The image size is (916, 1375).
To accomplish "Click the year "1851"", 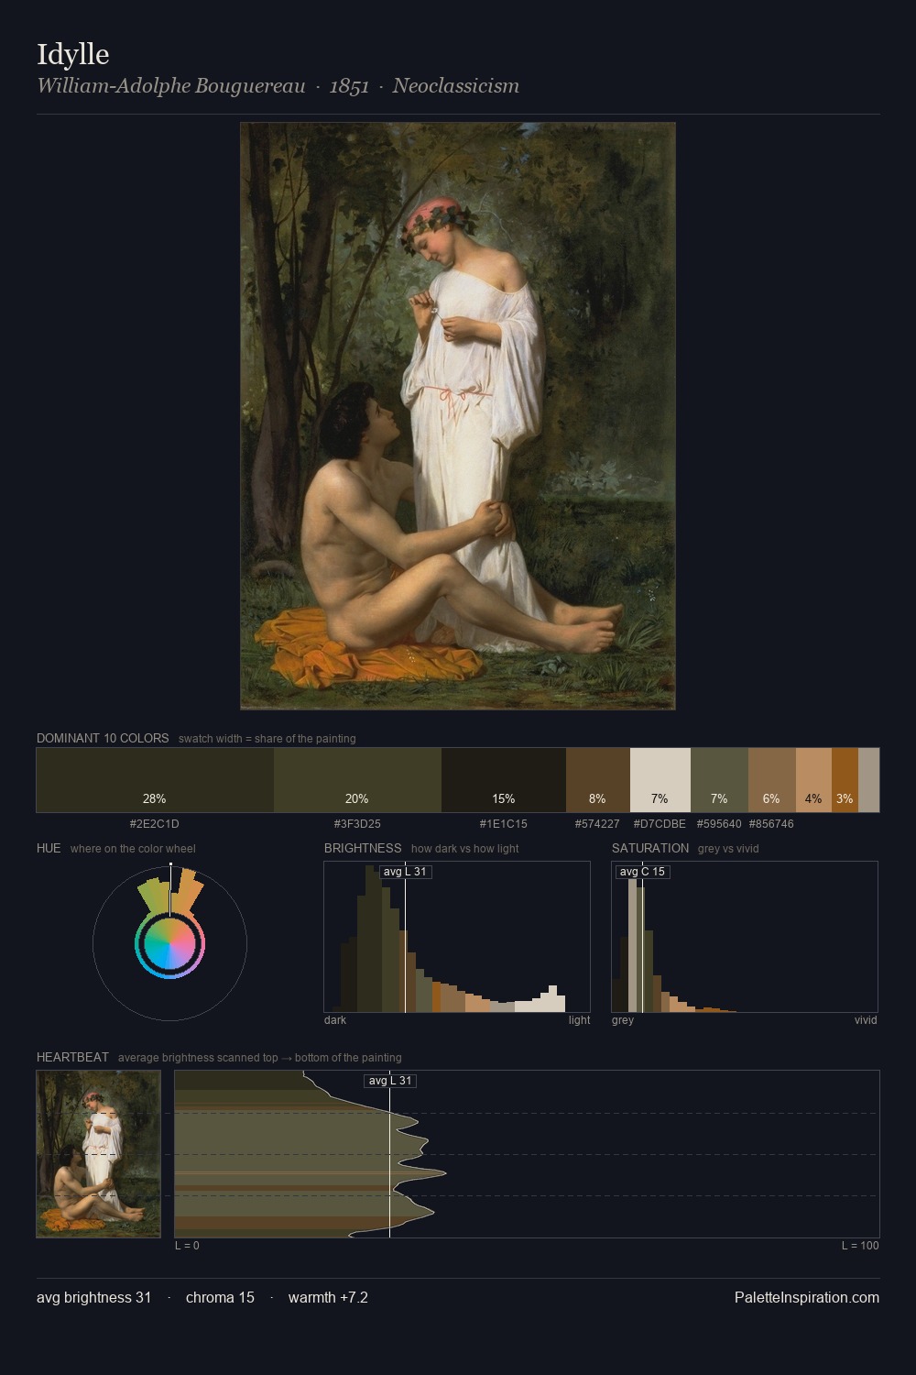I will (349, 86).
